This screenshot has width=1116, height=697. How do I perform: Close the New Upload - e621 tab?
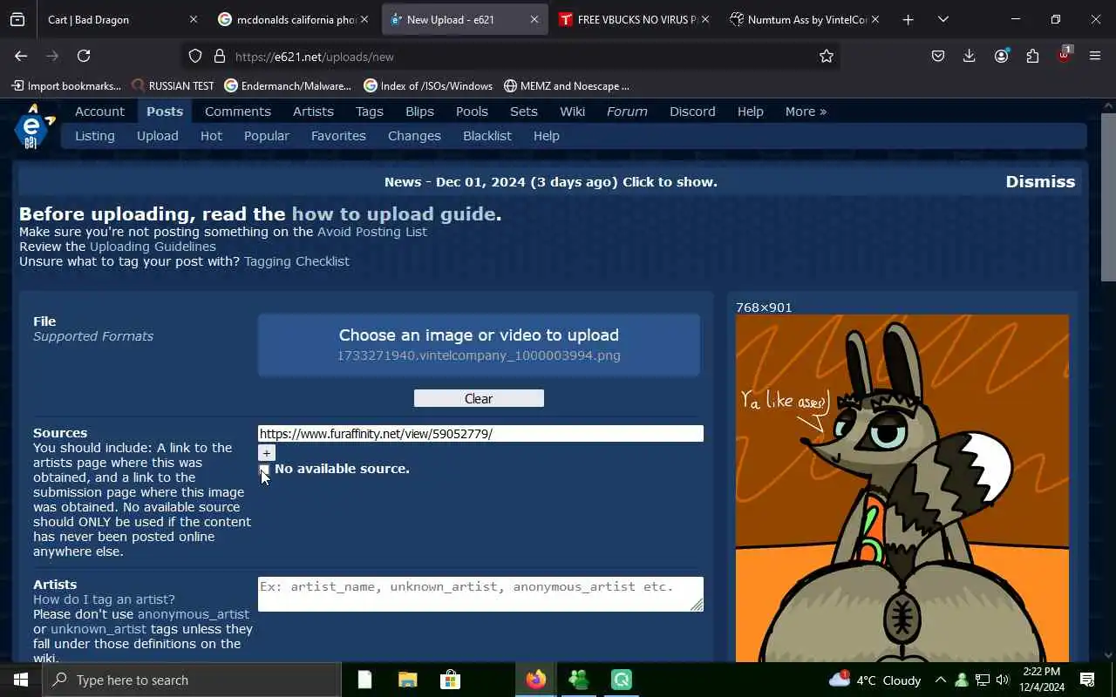pos(534,19)
